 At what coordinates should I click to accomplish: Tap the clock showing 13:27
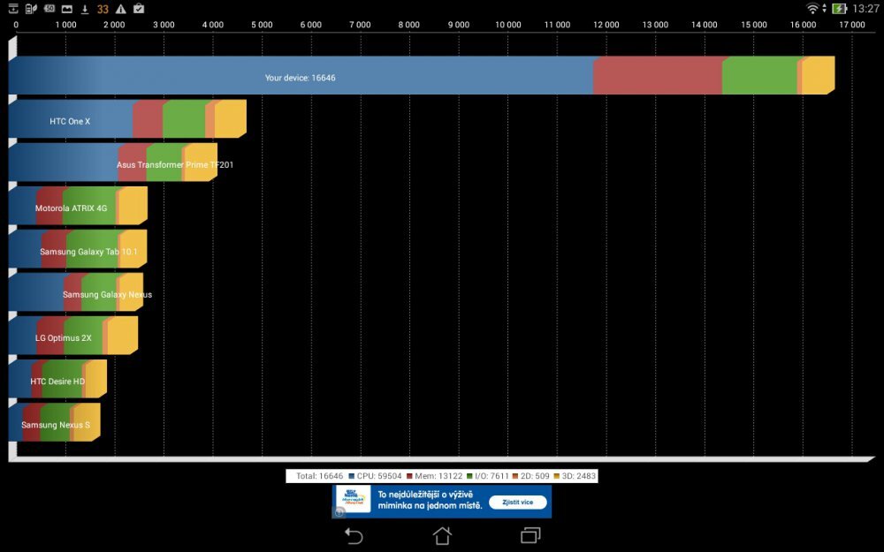click(x=865, y=8)
